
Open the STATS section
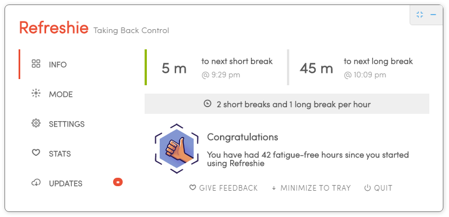(60, 154)
